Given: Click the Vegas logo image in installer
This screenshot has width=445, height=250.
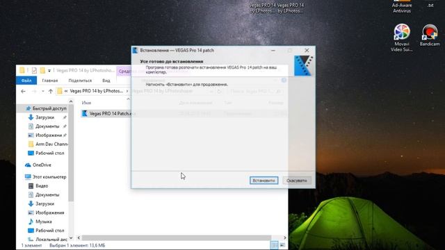Looking at the screenshot, I should 304,66.
